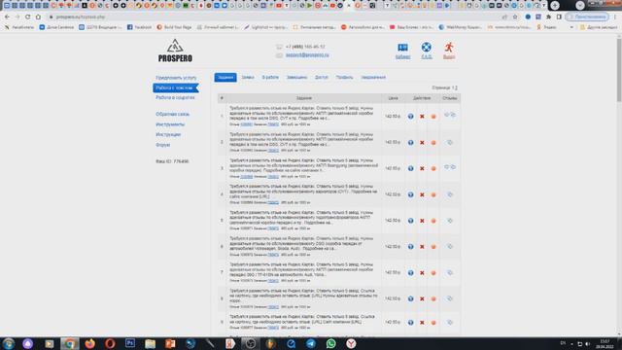Viewport: 622px width, 350px height.
Task: Open Работа в соцсетях in sidebar
Action: (x=175, y=97)
